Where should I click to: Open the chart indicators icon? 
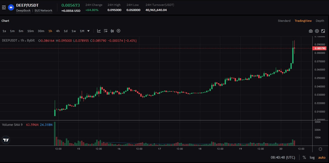[x=99, y=31]
